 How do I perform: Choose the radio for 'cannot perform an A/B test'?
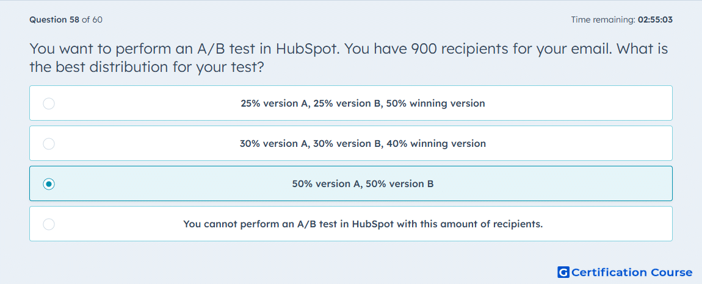pos(49,224)
